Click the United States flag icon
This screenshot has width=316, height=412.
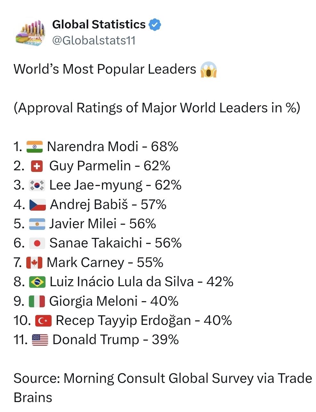coord(40,340)
